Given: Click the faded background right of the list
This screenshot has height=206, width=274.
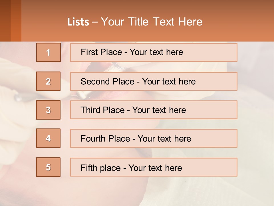Looking at the screenshot, I should (x=255, y=114).
